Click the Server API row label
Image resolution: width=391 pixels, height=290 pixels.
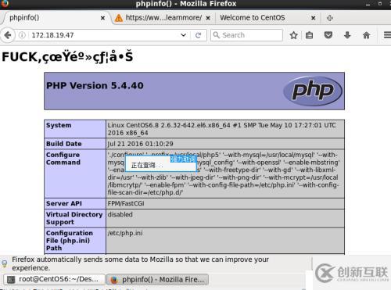(x=64, y=203)
